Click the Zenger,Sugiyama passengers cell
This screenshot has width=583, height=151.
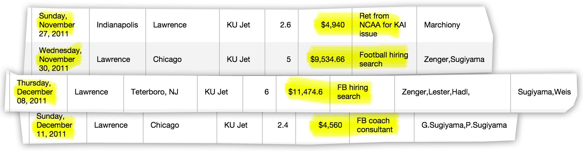pyautogui.click(x=454, y=59)
